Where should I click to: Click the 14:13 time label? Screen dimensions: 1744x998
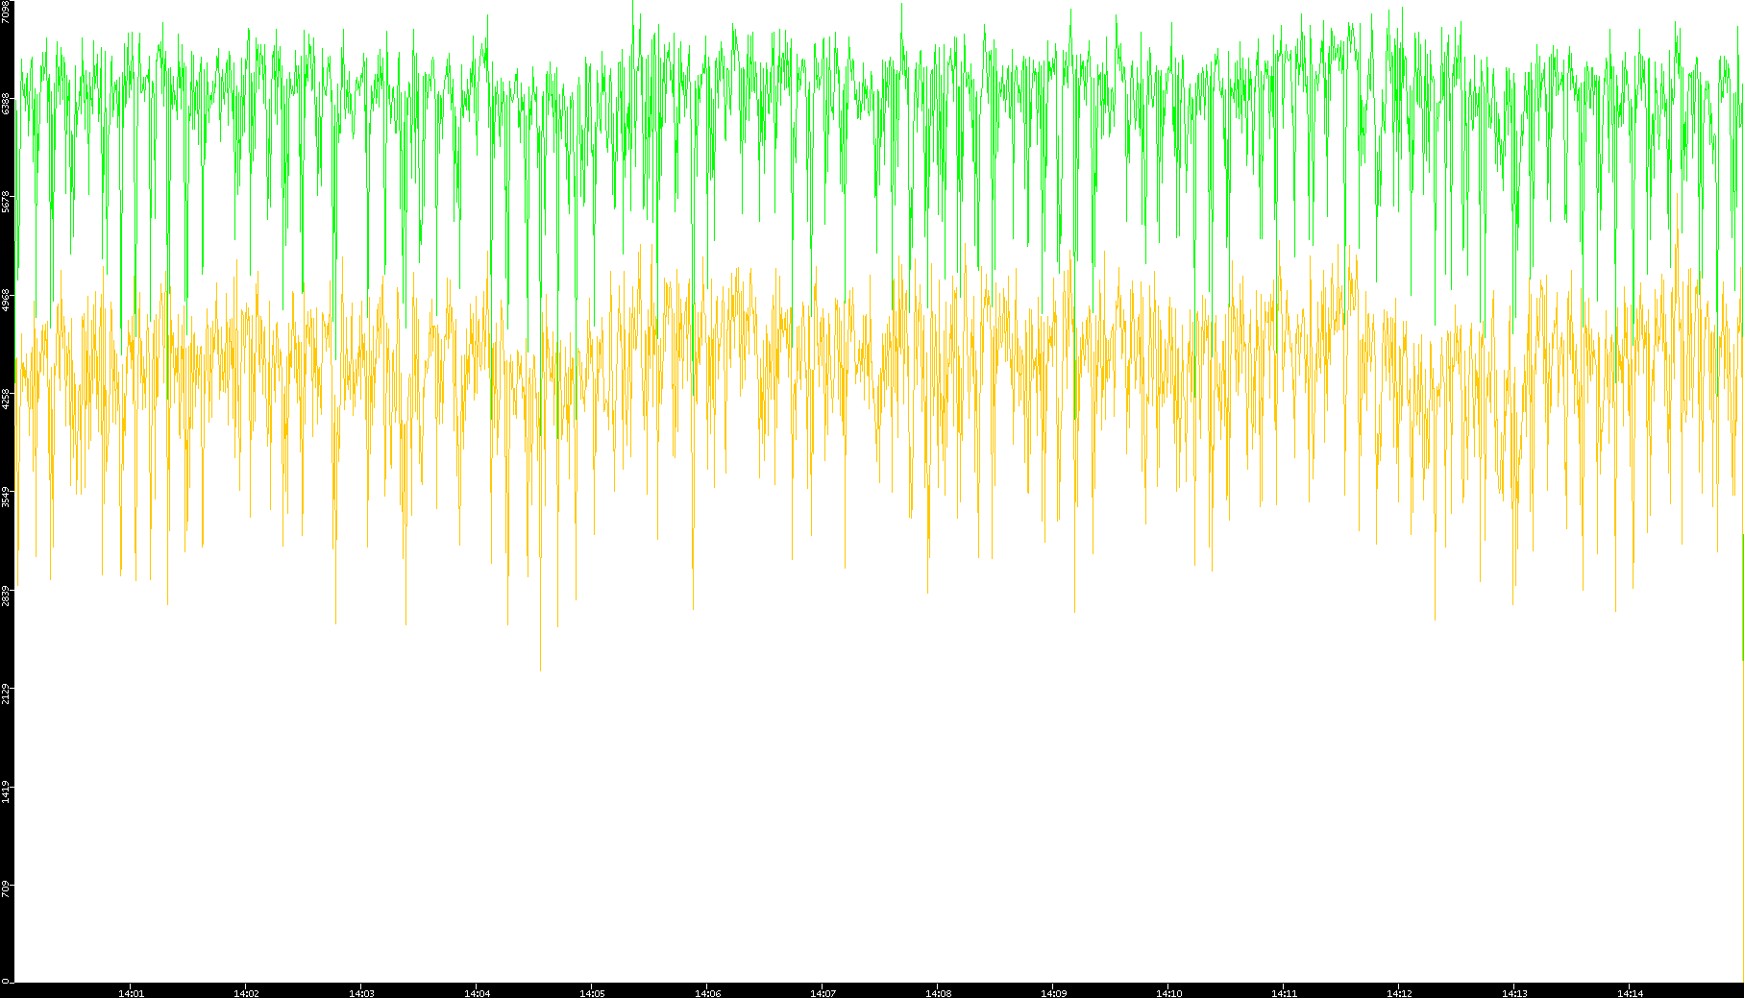pyautogui.click(x=1514, y=993)
